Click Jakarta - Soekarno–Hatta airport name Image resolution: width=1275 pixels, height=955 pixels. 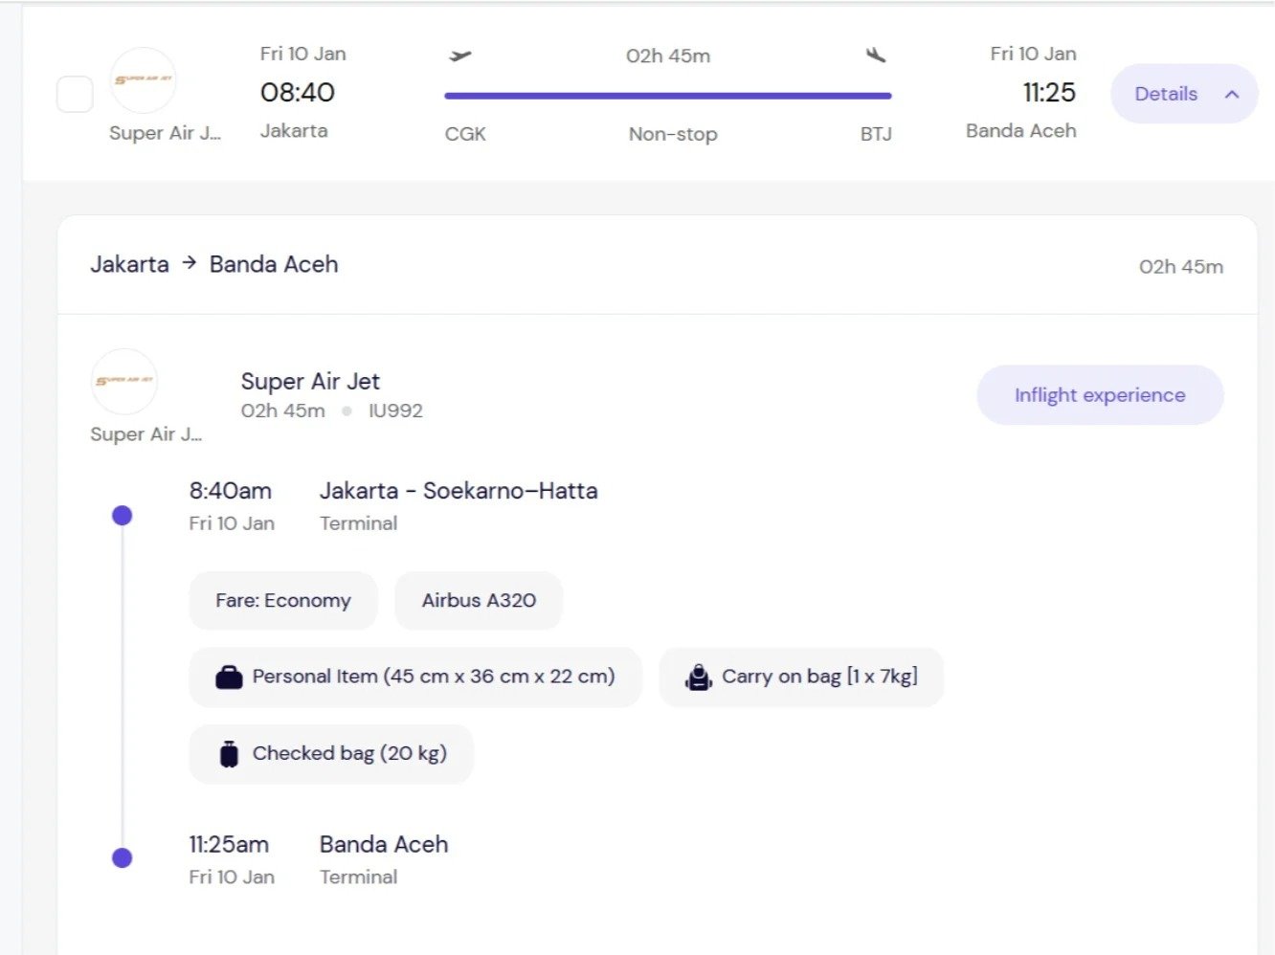pyautogui.click(x=459, y=491)
